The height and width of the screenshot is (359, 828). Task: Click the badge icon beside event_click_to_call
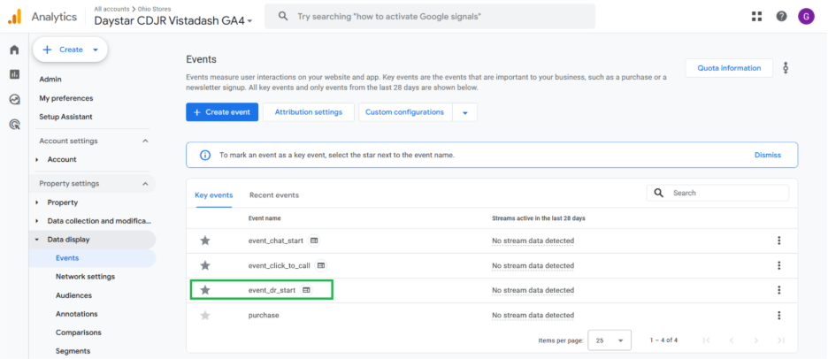320,265
